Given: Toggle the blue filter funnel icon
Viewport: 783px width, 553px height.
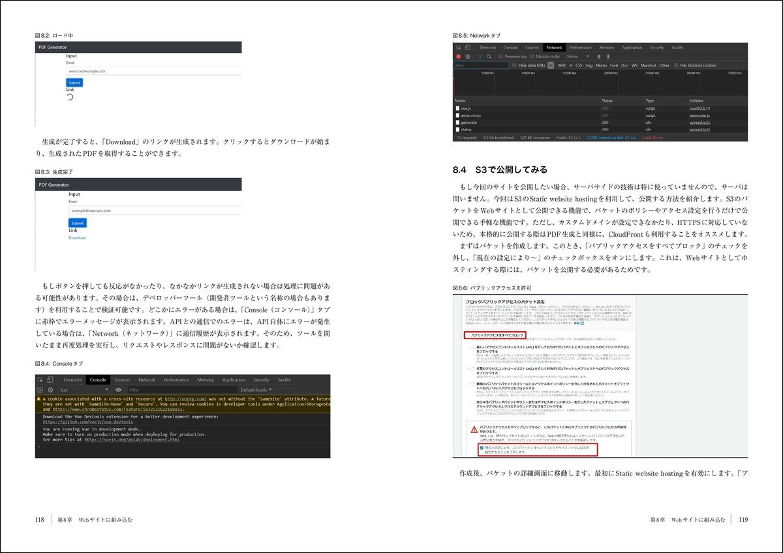Looking at the screenshot, I should [x=480, y=57].
